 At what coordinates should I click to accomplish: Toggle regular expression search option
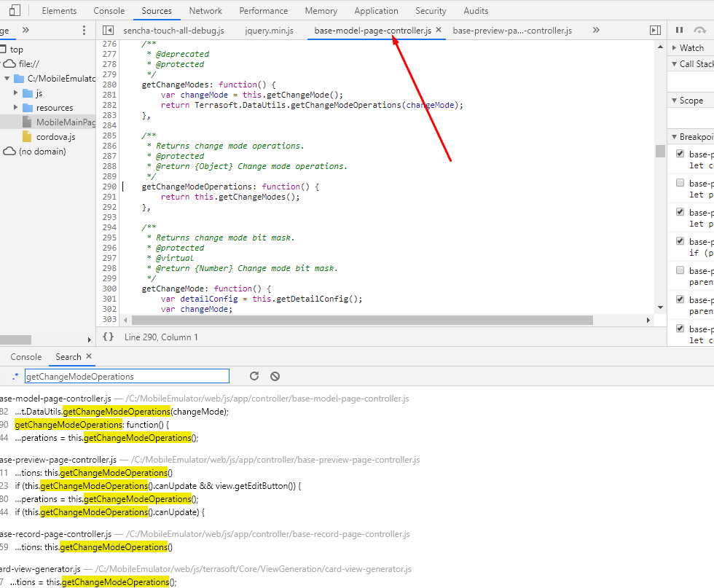tap(15, 376)
